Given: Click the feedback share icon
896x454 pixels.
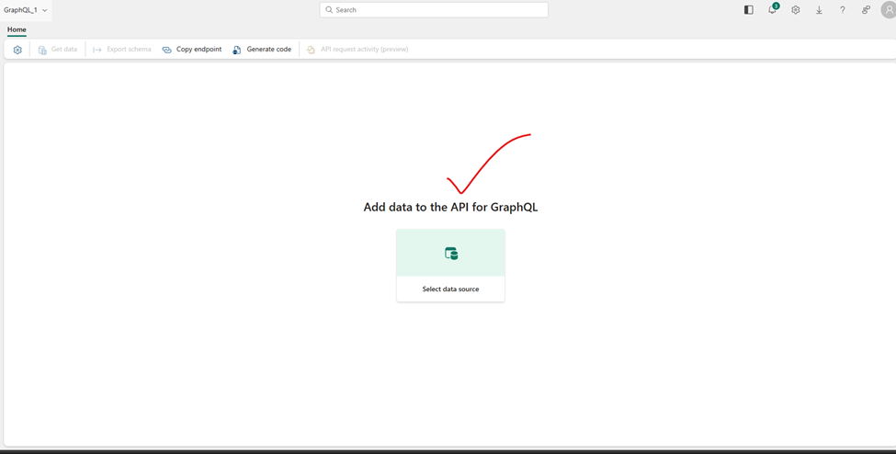Looking at the screenshot, I should coord(866,10).
